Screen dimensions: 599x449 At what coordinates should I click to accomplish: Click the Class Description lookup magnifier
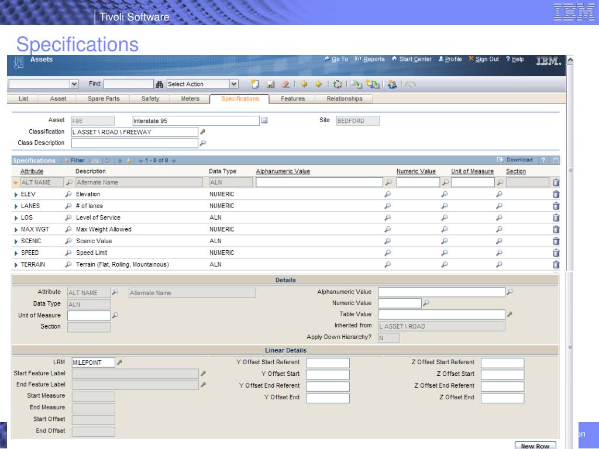pyautogui.click(x=203, y=143)
